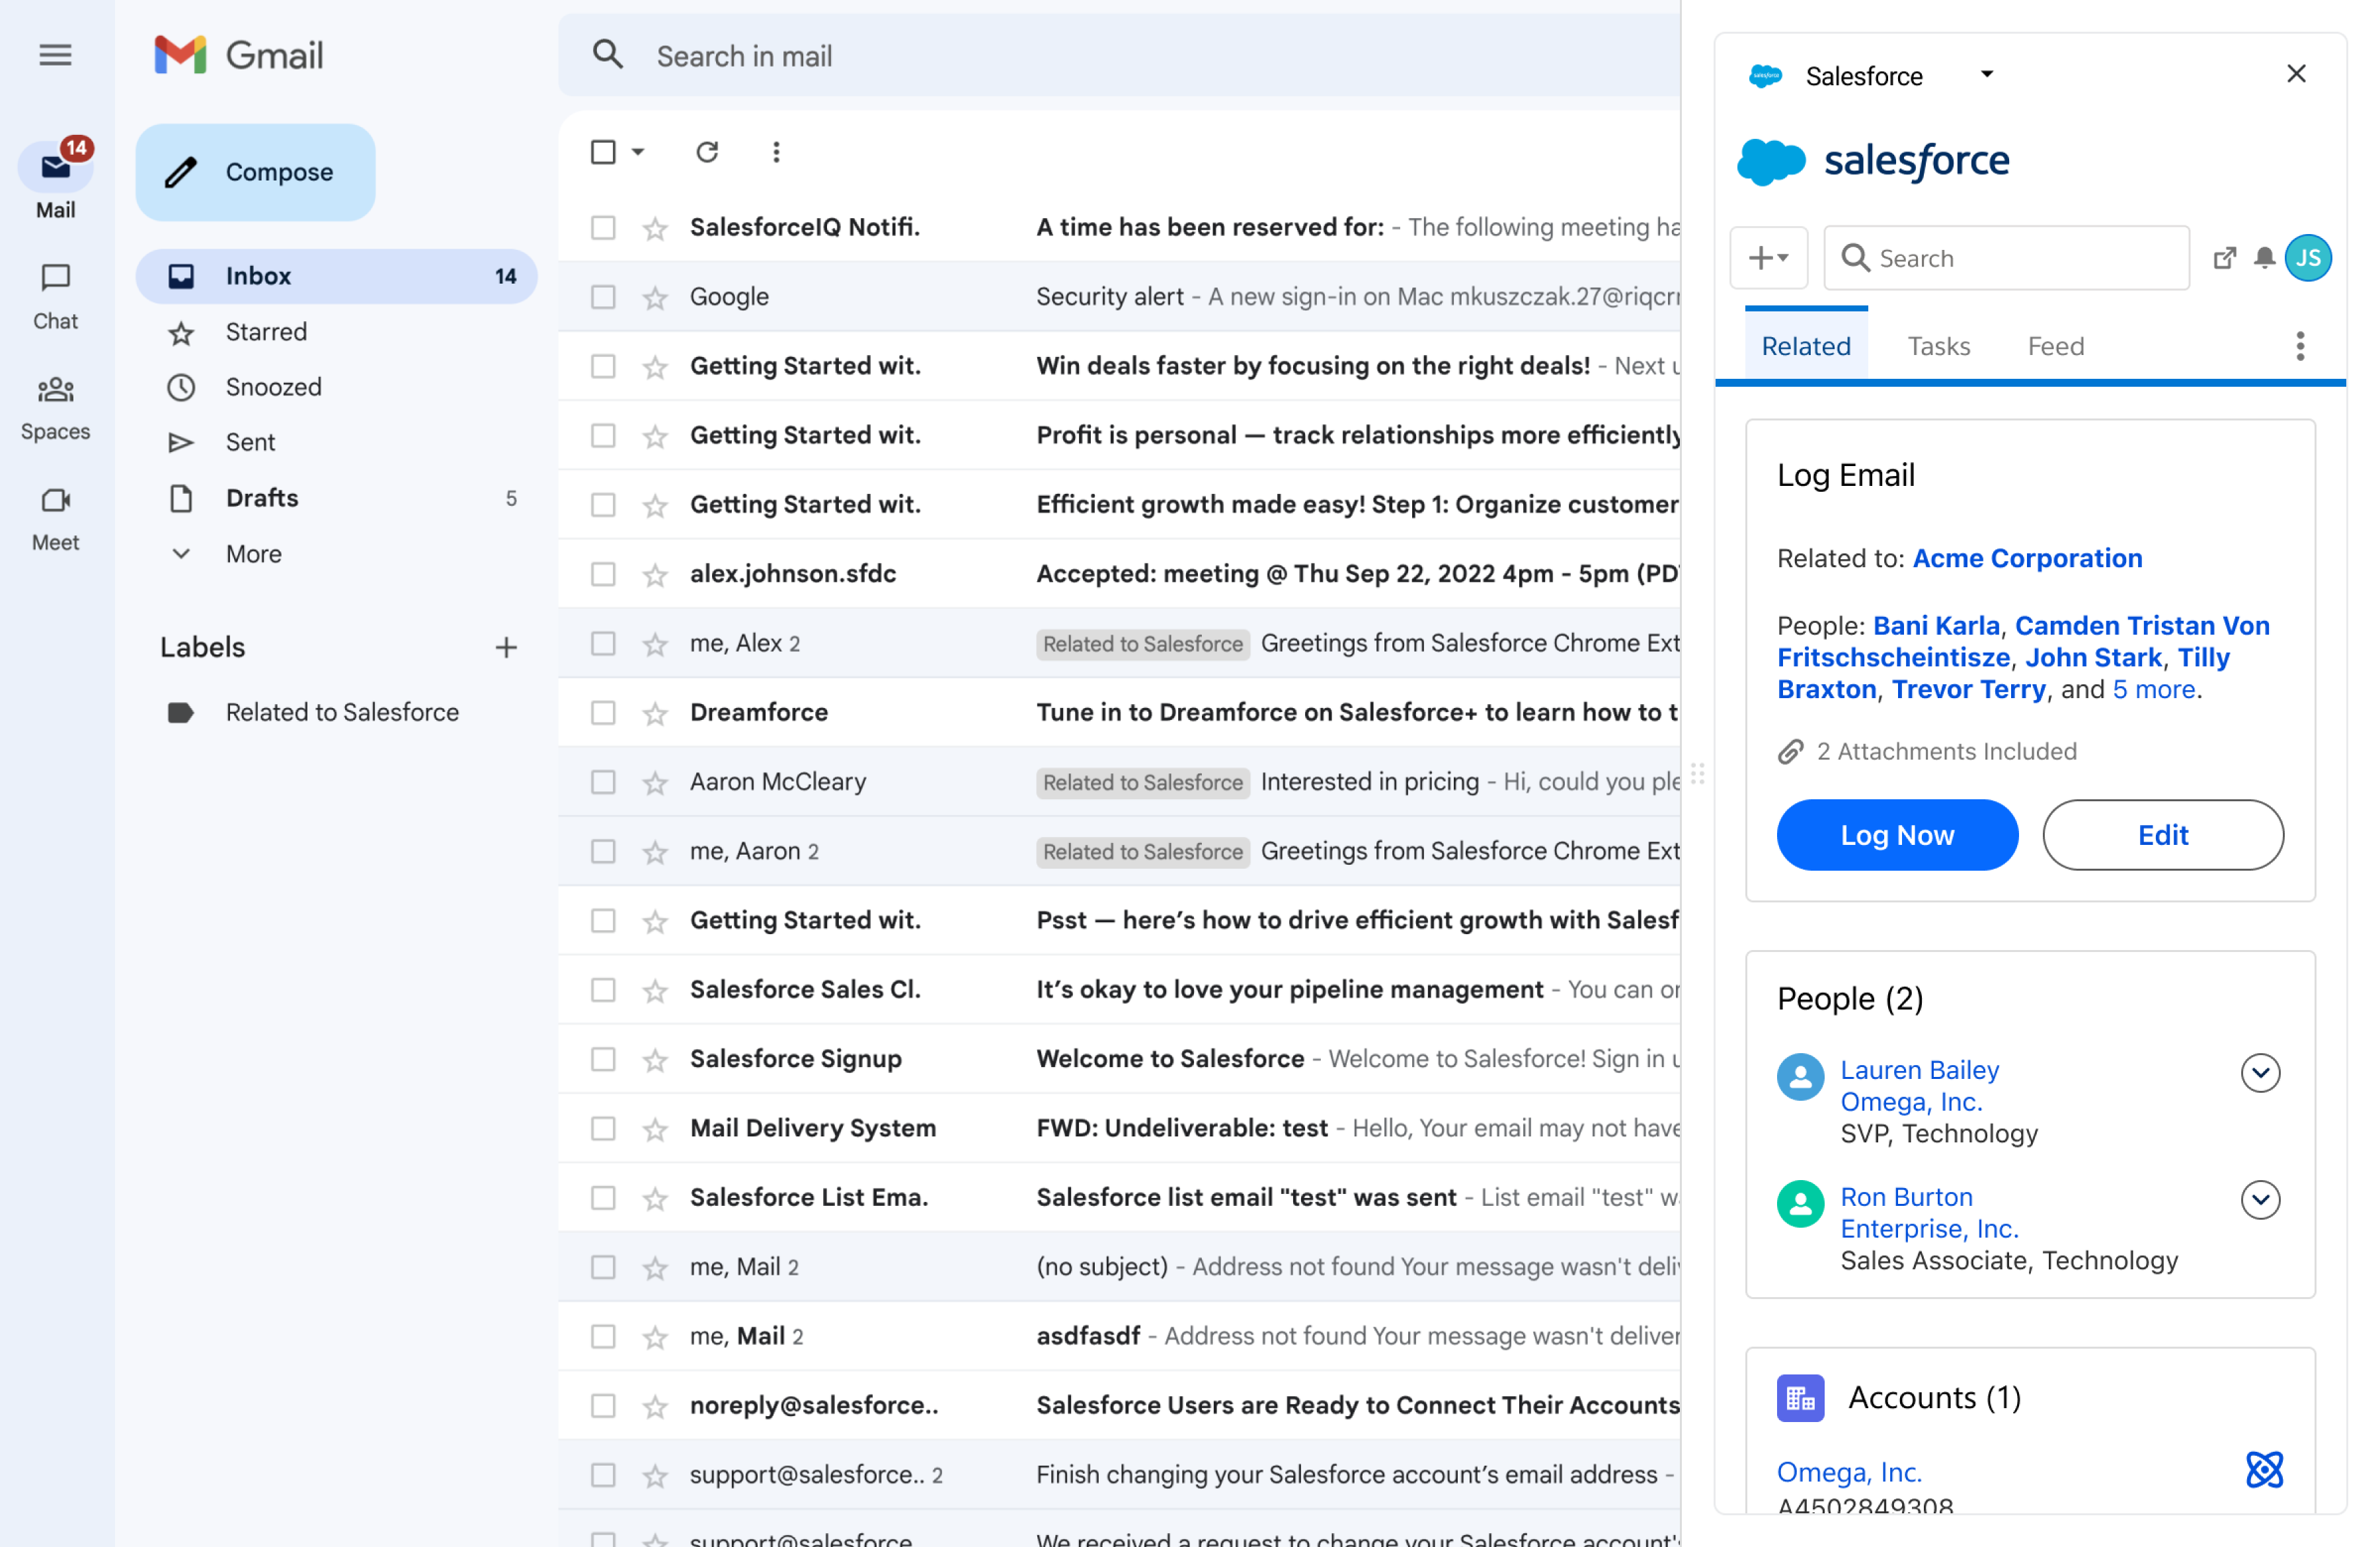This screenshot has width=2380, height=1547.
Task: Check the Google Security alert email checkbox
Action: 603,297
